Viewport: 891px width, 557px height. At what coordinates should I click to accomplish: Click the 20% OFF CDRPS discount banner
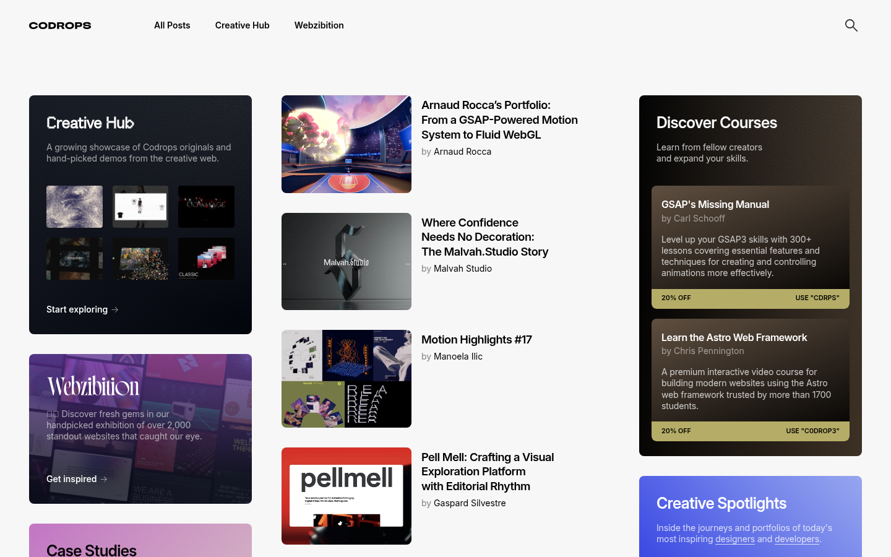(x=750, y=298)
